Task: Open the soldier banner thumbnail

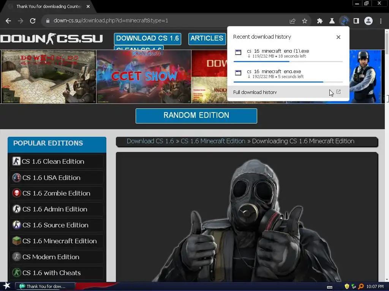Action: coord(365,77)
